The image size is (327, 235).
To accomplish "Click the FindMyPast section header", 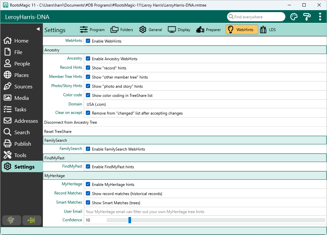I will 184,158.
